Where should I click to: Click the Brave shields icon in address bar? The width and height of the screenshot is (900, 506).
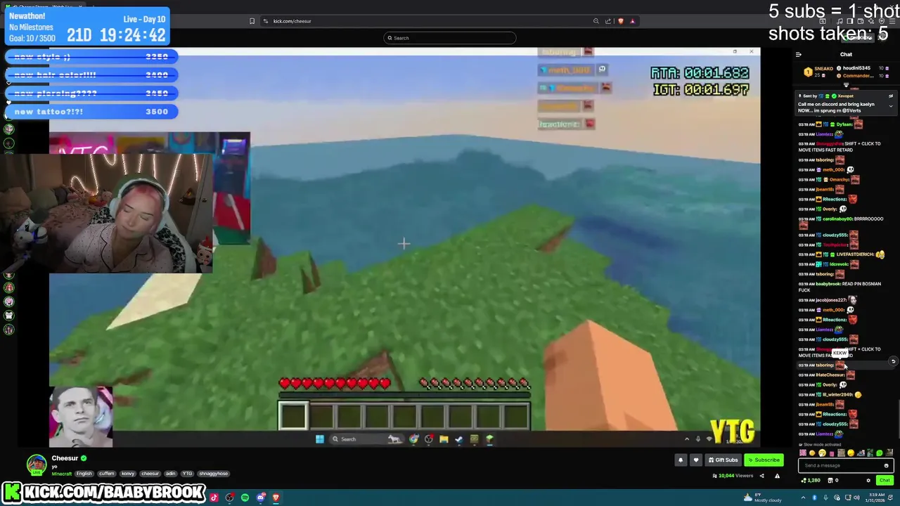[620, 21]
